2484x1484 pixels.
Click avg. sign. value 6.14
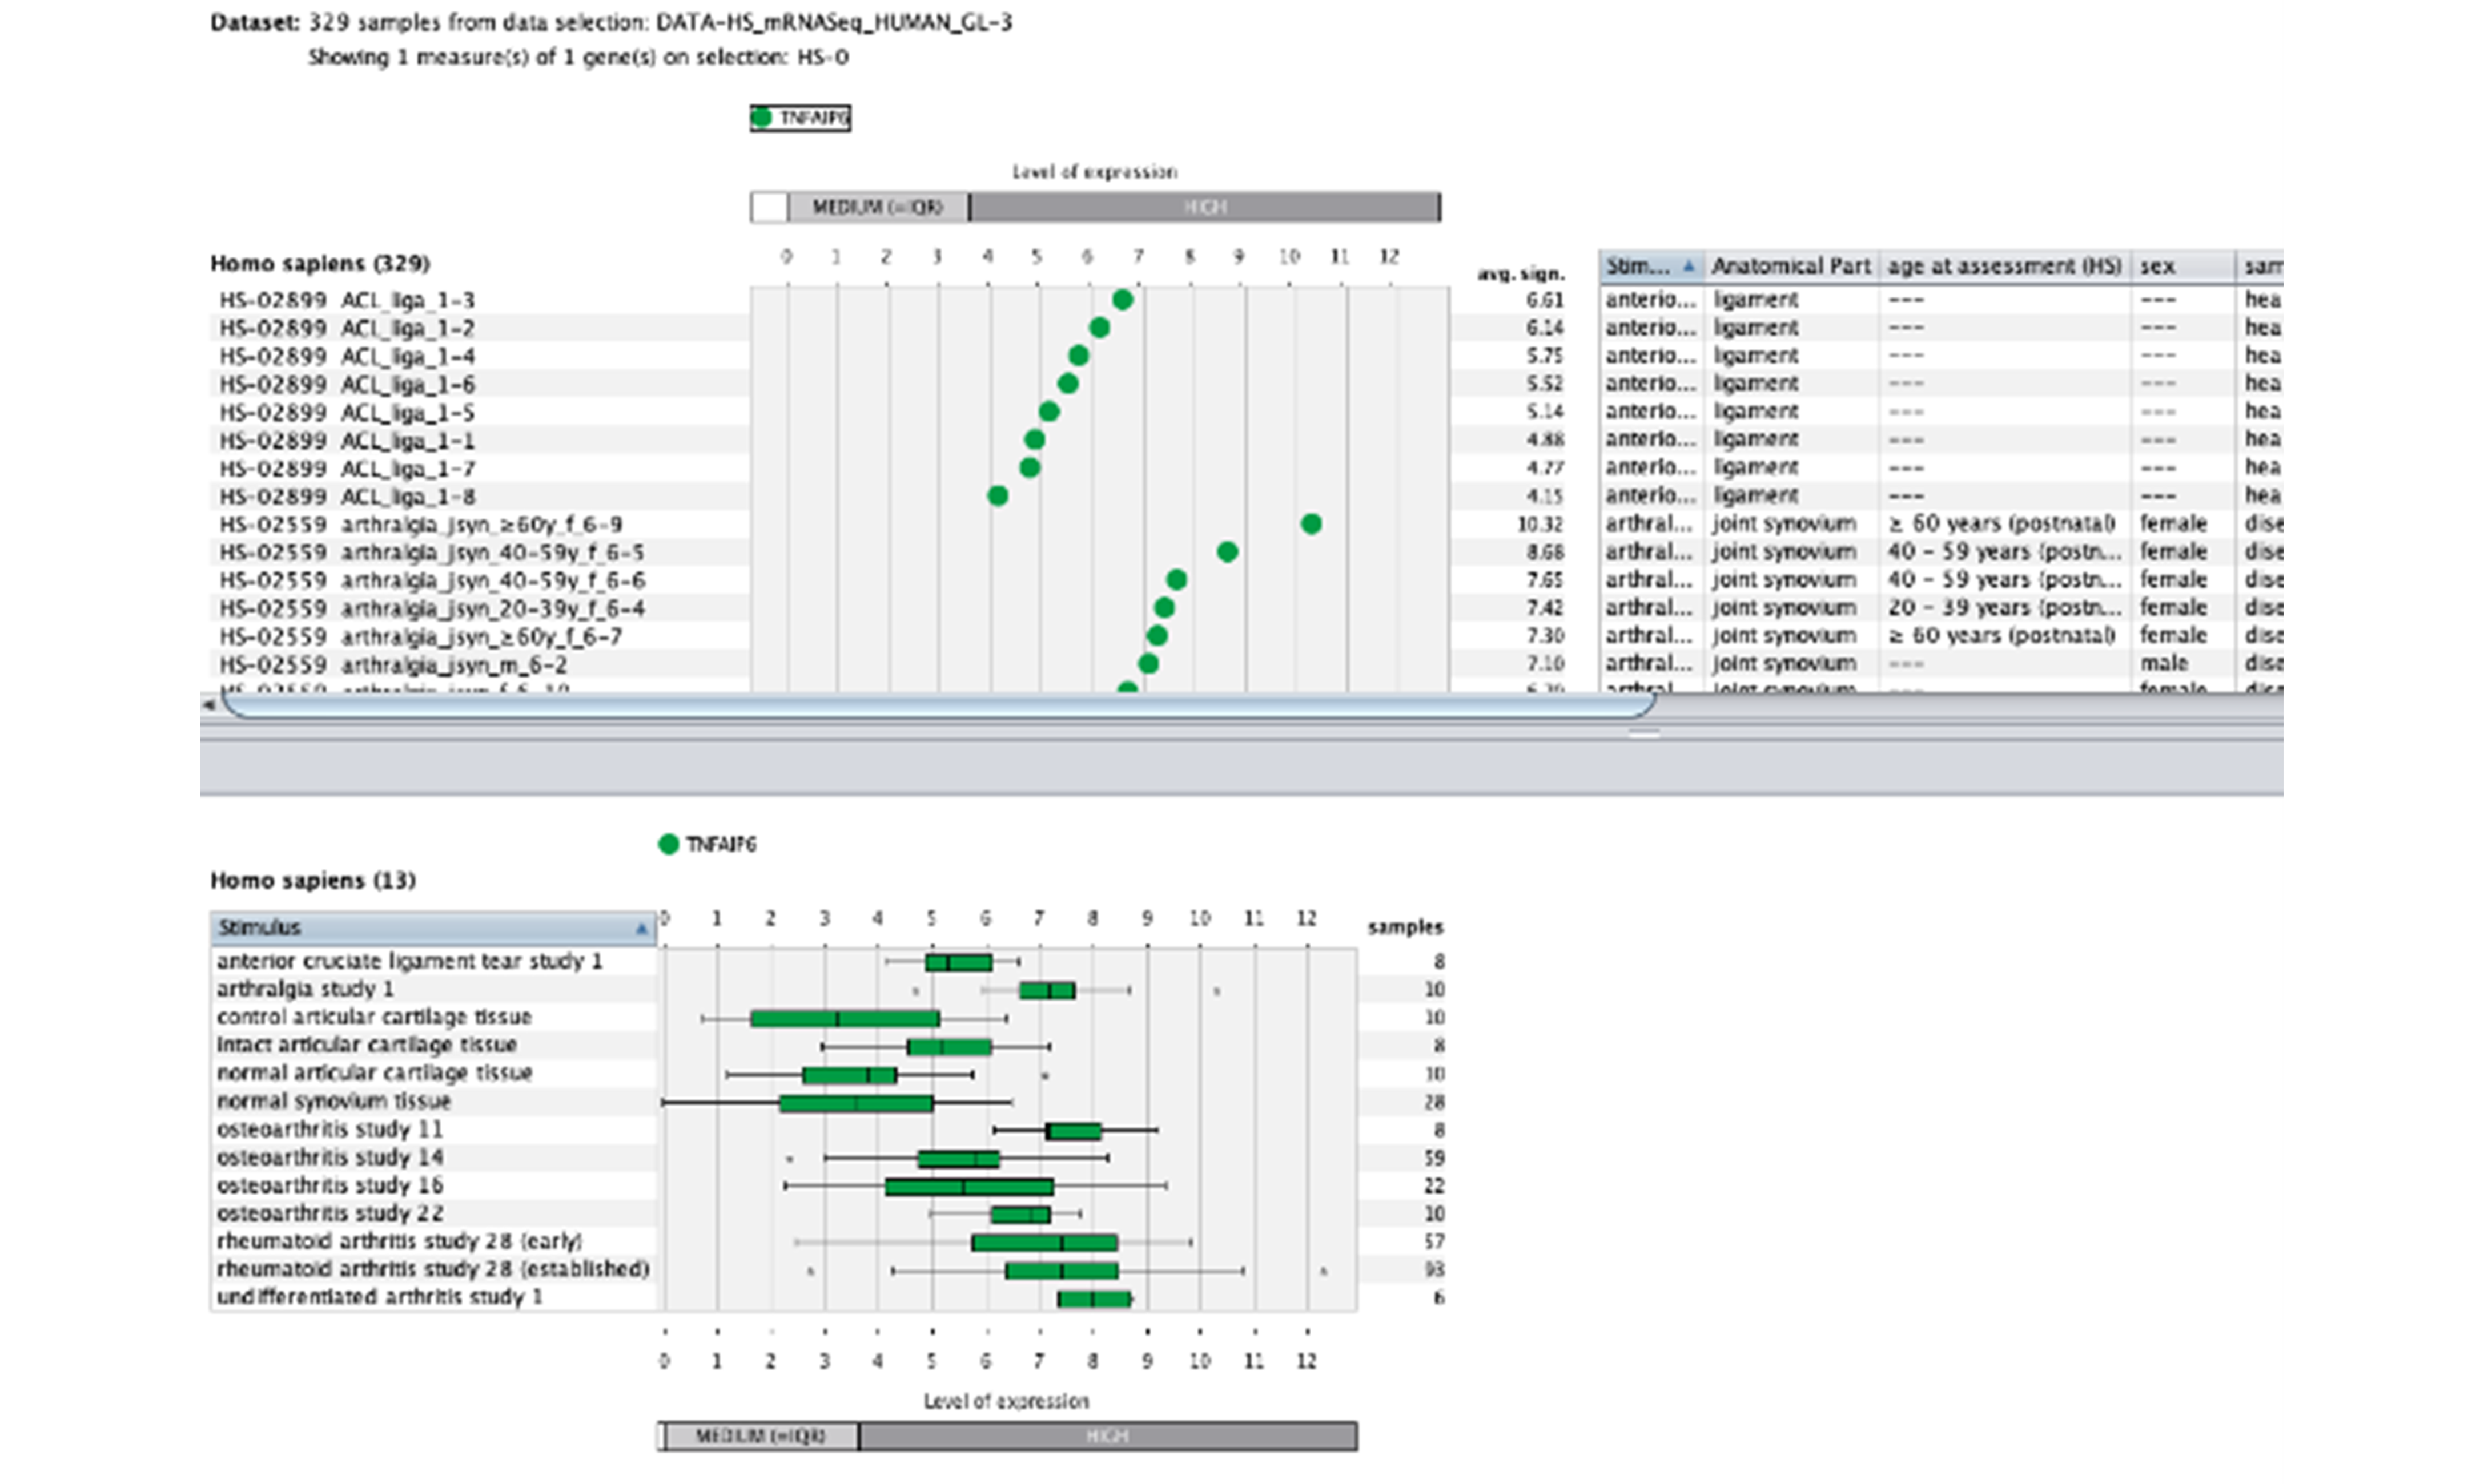1544,328
